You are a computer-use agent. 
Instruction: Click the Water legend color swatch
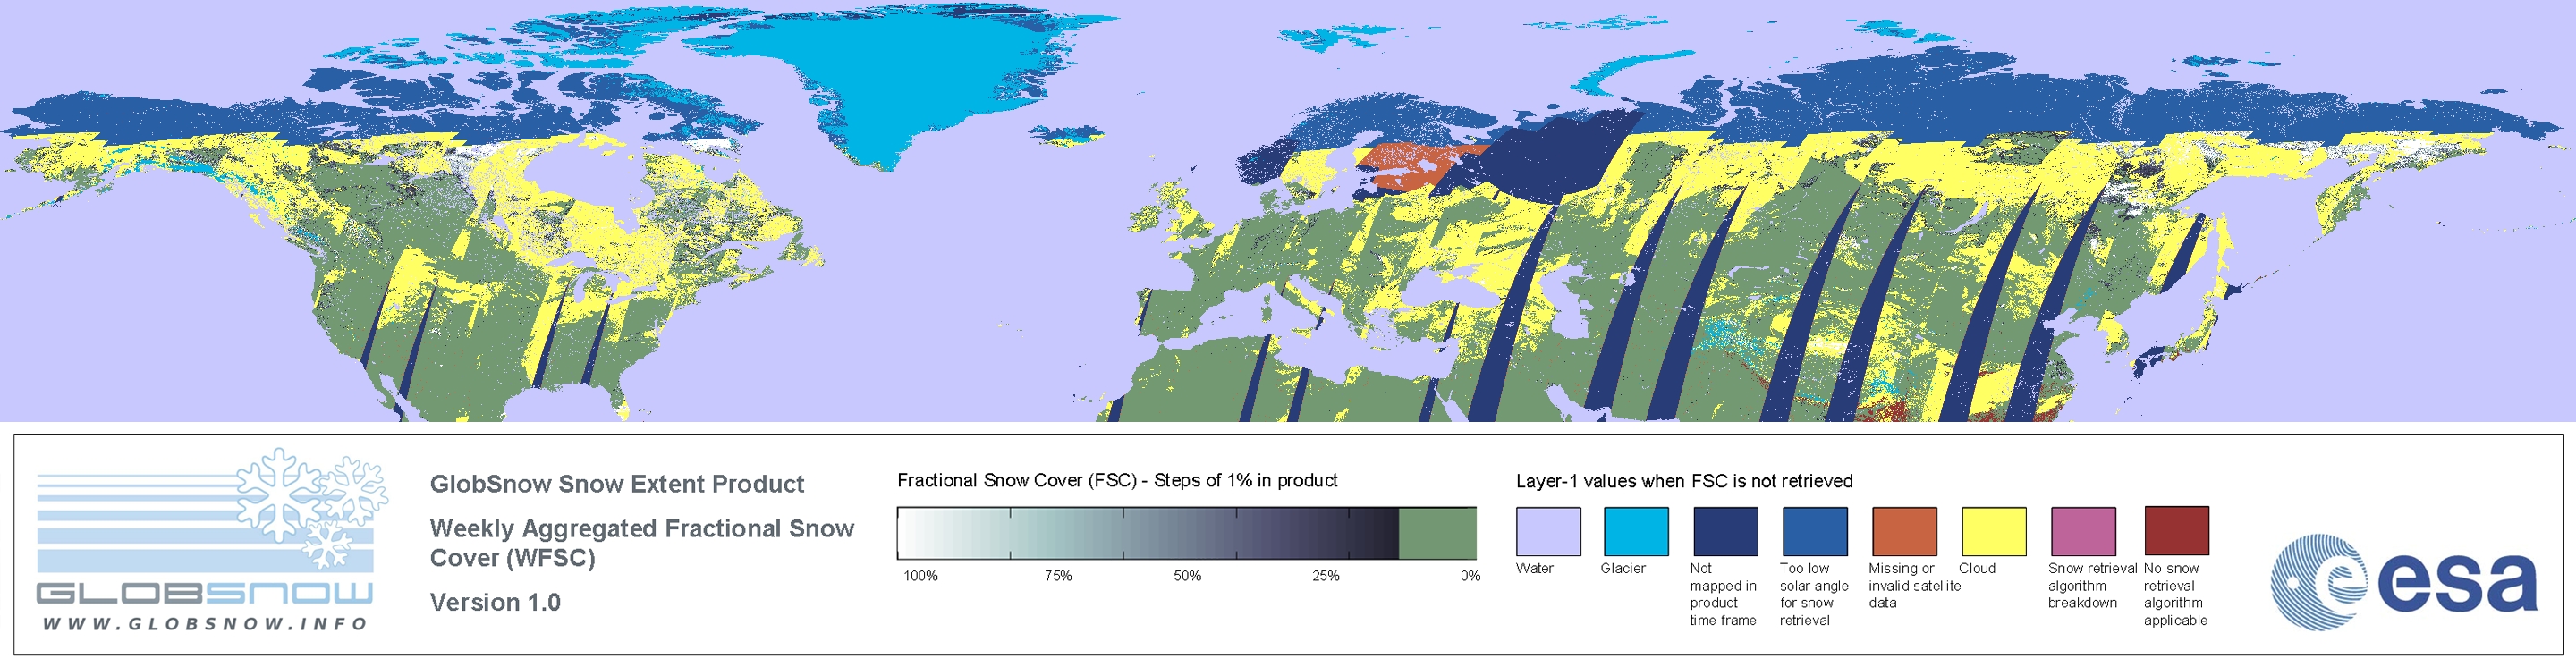(1548, 531)
